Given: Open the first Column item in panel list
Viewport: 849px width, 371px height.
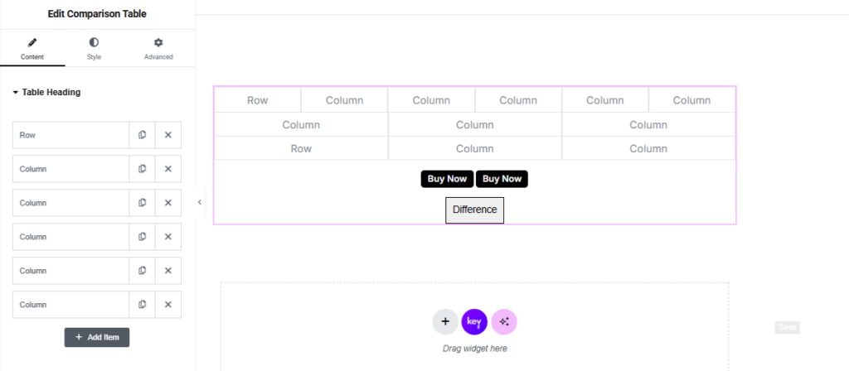Looking at the screenshot, I should tap(71, 169).
